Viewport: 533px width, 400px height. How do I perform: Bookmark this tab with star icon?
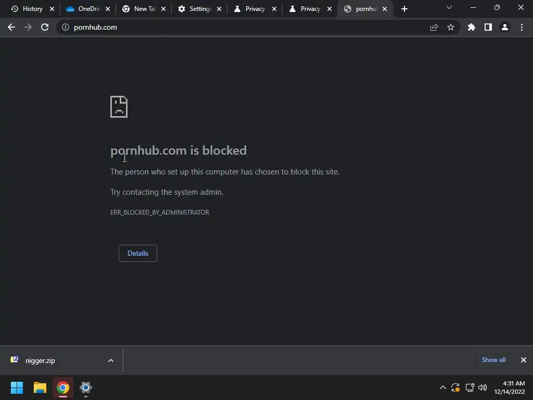coord(451,27)
